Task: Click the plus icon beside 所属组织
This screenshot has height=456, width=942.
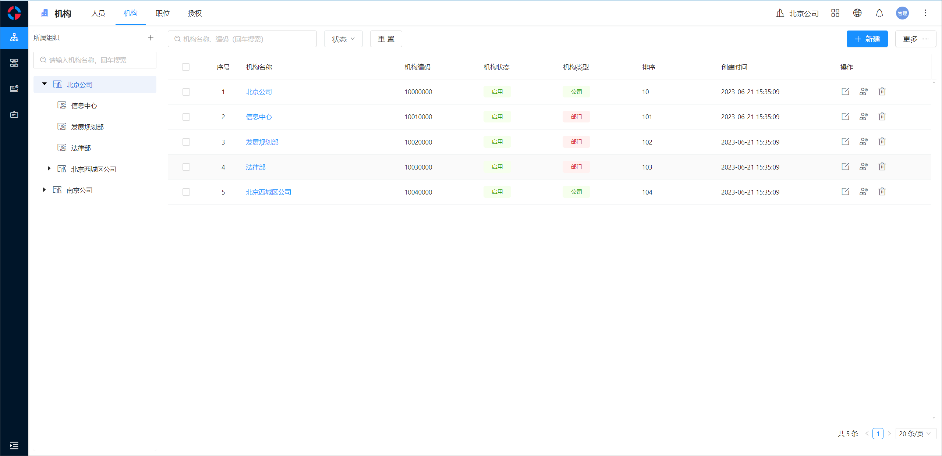Action: [150, 38]
